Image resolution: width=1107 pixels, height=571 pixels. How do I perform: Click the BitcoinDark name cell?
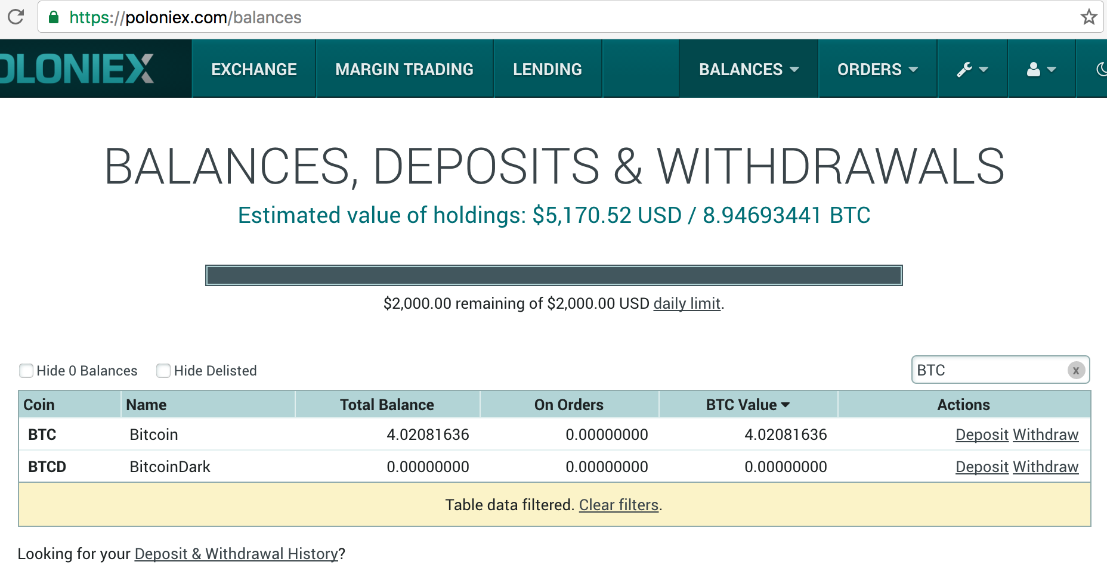(x=170, y=467)
